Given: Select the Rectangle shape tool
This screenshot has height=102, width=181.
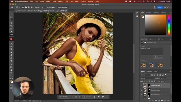Looking at the screenshot, I should [x=11, y=67].
